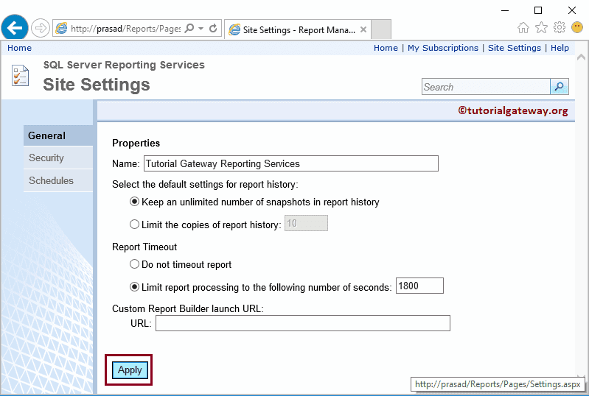Open a new blank browser tab
This screenshot has width=589, height=396.
point(381,29)
